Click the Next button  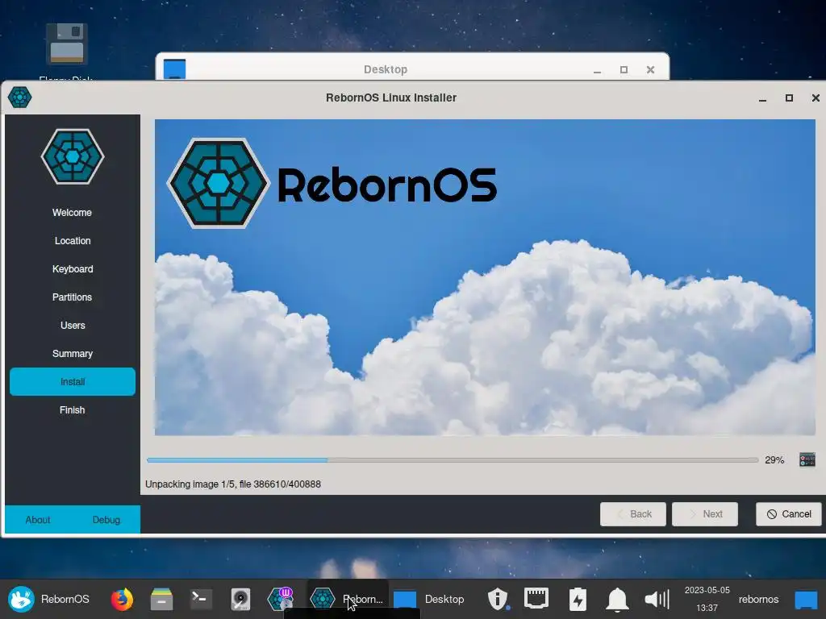(705, 514)
